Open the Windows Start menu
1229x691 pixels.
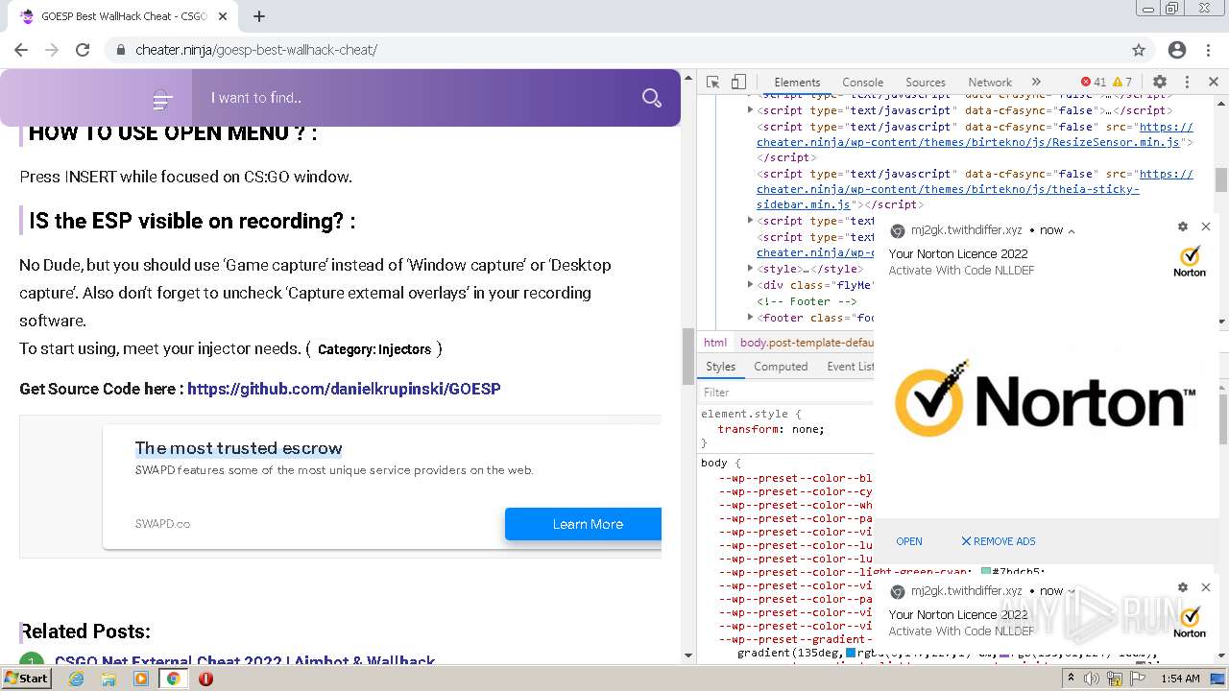26,679
